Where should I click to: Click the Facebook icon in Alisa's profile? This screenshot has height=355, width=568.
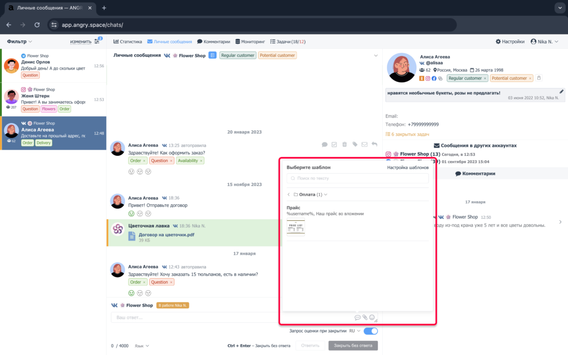click(434, 78)
